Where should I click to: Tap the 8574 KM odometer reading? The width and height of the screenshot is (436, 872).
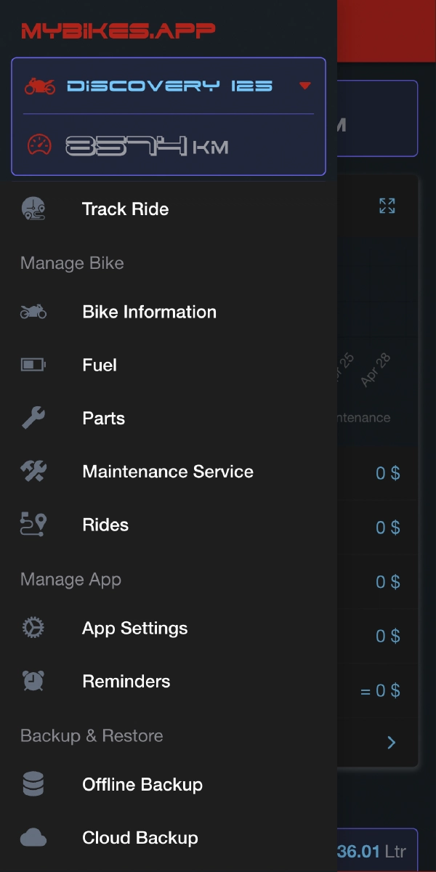pyautogui.click(x=147, y=146)
